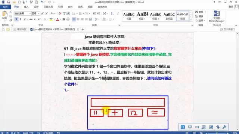Open the soft keyboard icon on the IME toolbar

pyautogui.click(x=204, y=127)
